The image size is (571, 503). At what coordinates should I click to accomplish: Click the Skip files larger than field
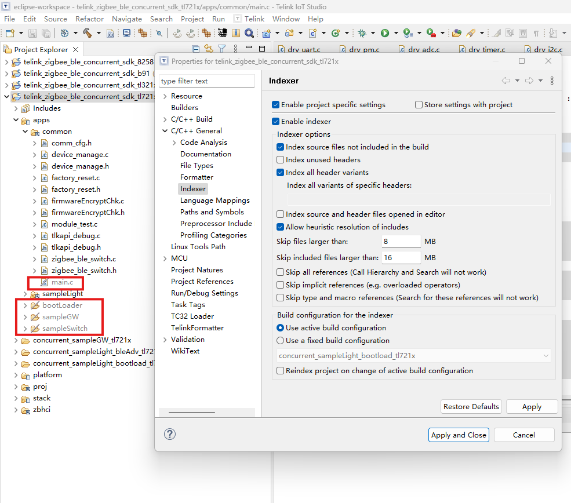(x=401, y=242)
